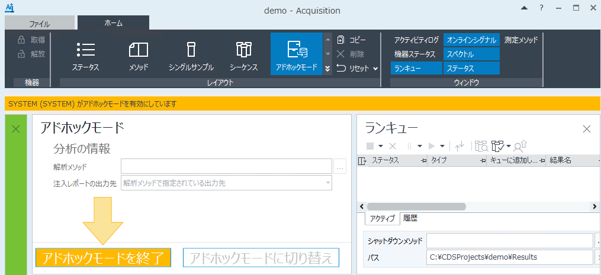601x275 pixels.
Task: Click delete X icon in ランキュー toolbar
Action: tap(393, 145)
